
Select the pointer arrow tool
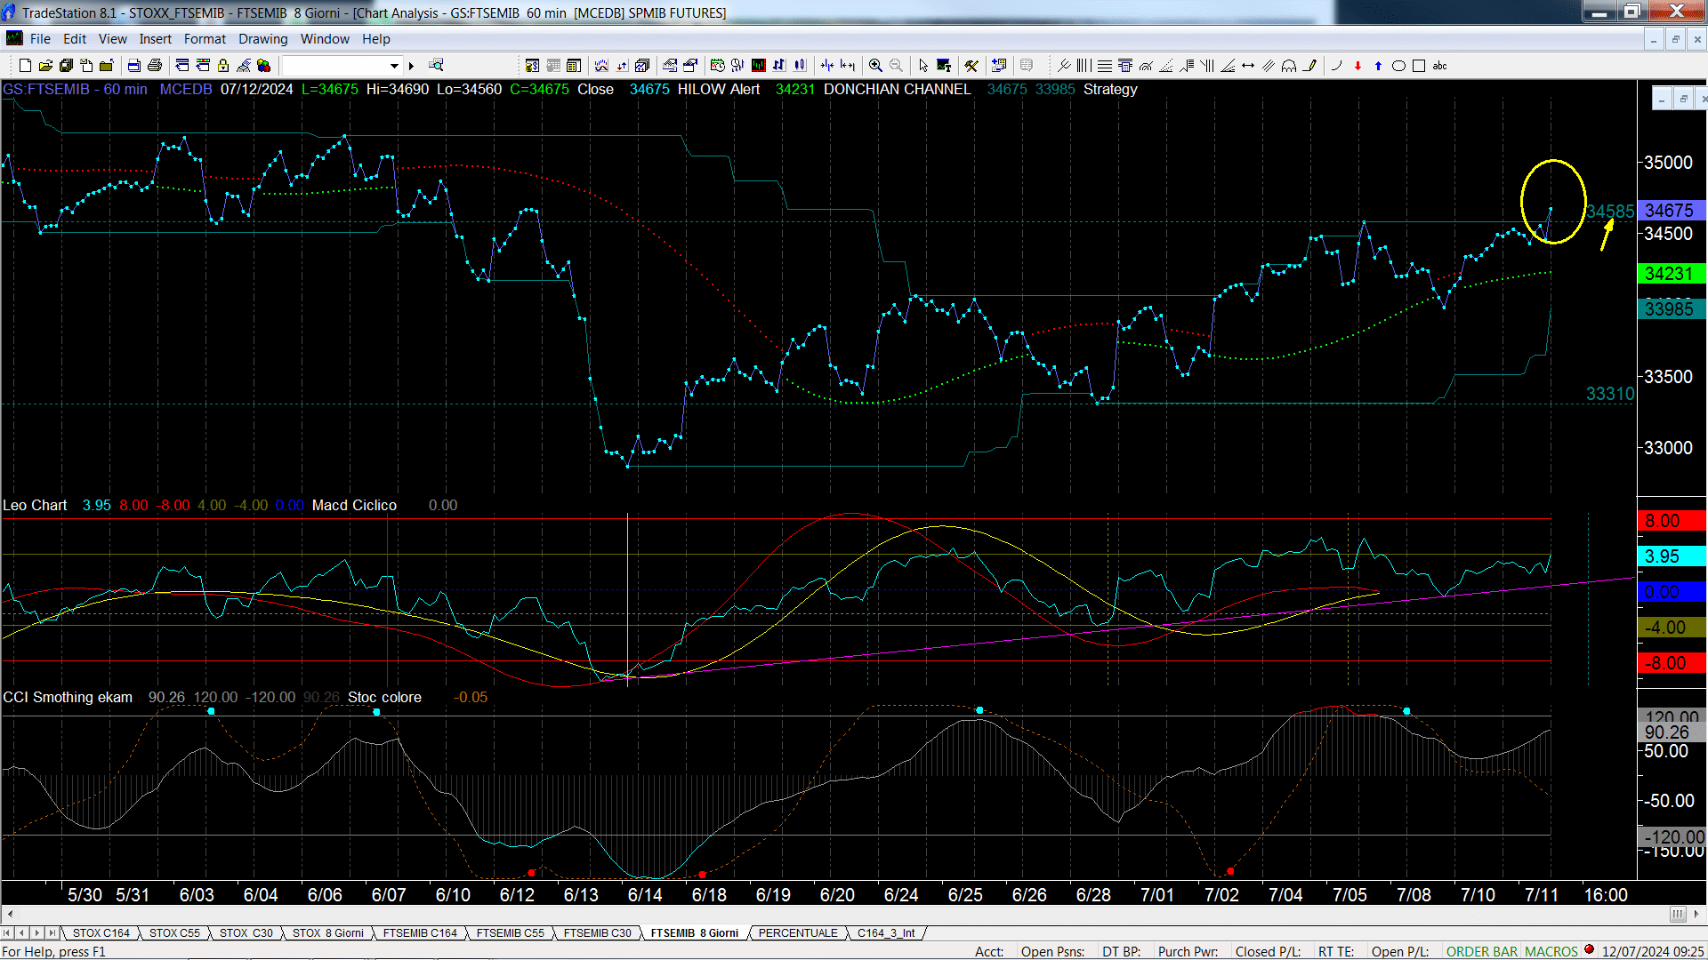click(x=923, y=65)
